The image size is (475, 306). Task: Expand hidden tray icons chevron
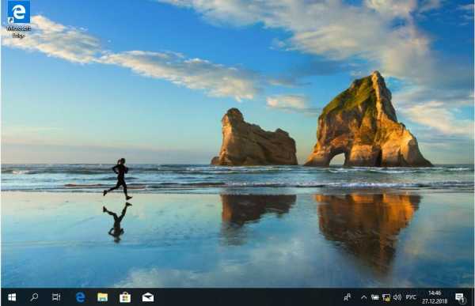click(364, 297)
